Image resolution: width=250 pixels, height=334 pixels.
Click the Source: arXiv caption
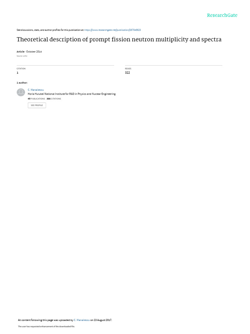tap(22, 56)
